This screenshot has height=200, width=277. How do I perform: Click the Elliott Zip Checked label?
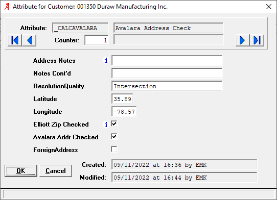[61, 124]
